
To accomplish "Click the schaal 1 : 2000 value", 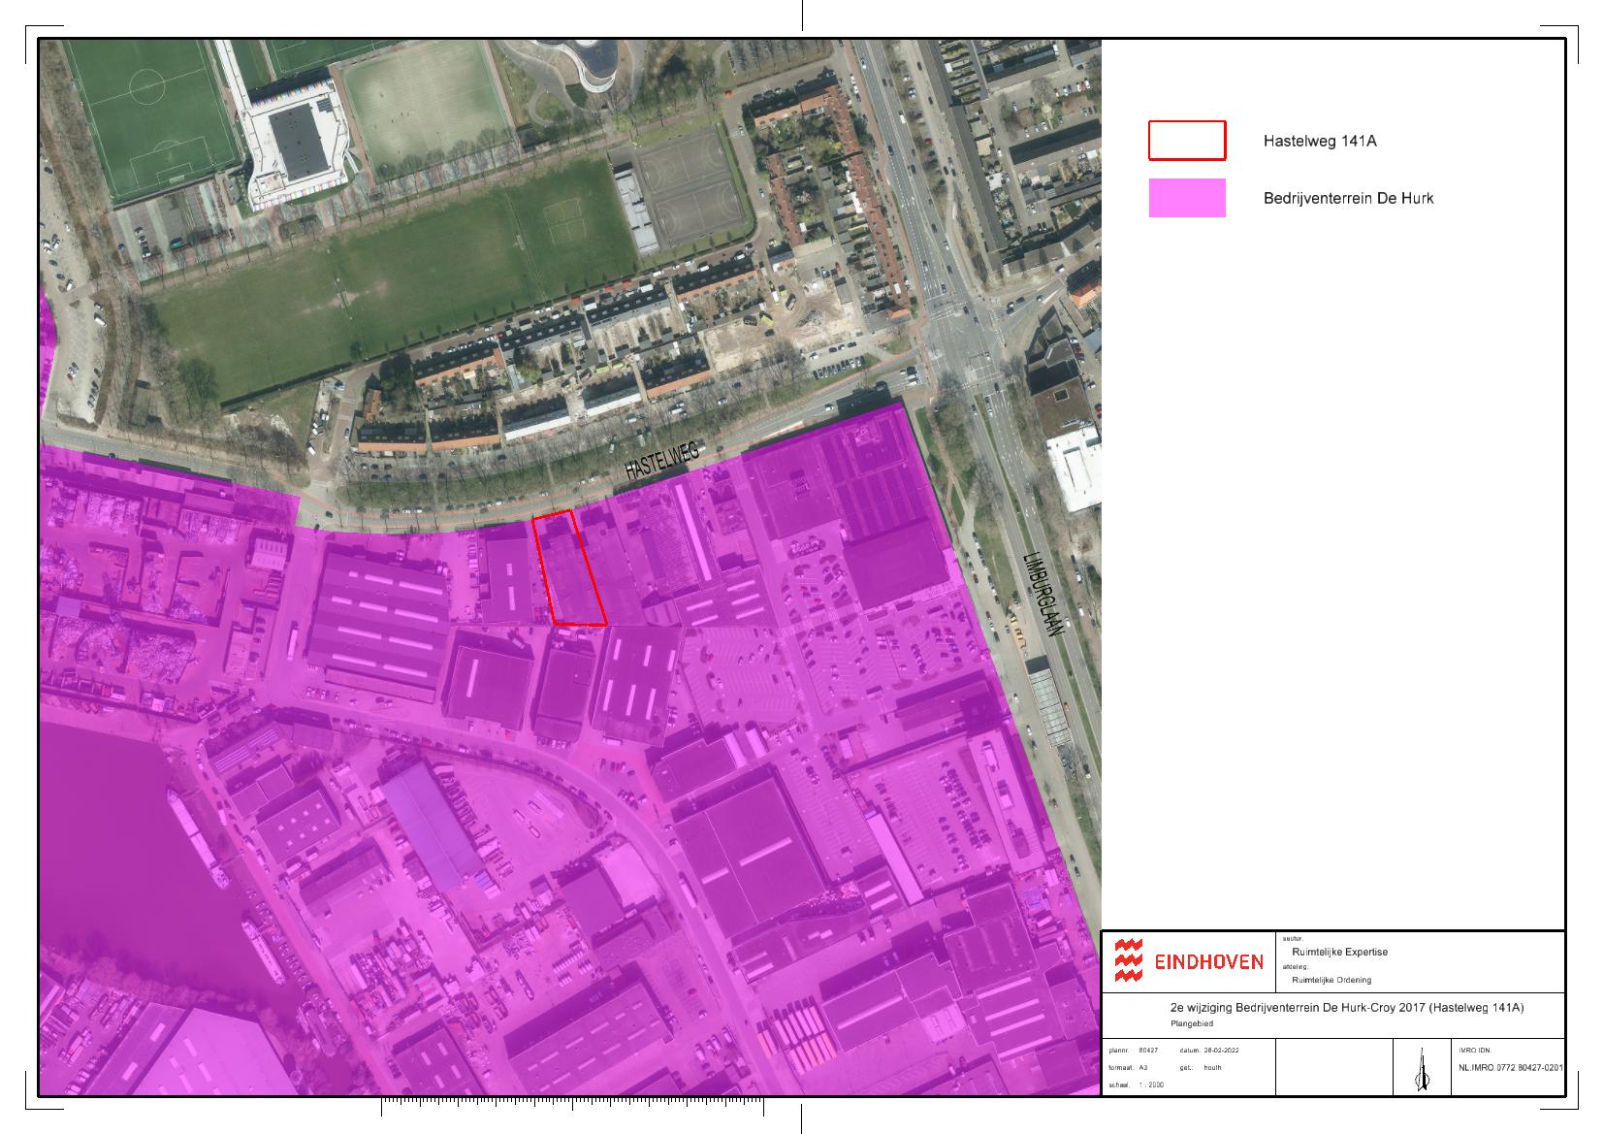I will pos(1151,1085).
